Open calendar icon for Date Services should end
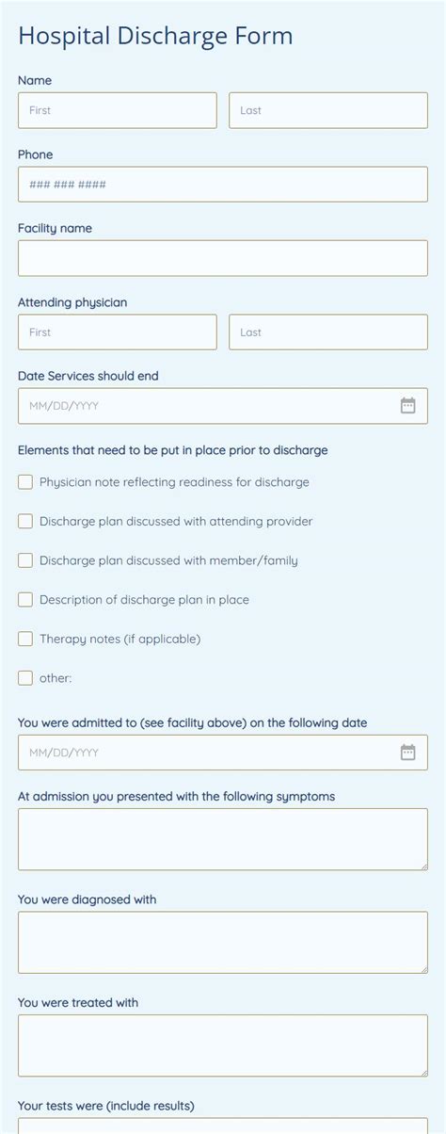Image resolution: width=446 pixels, height=1134 pixels. 407,406
